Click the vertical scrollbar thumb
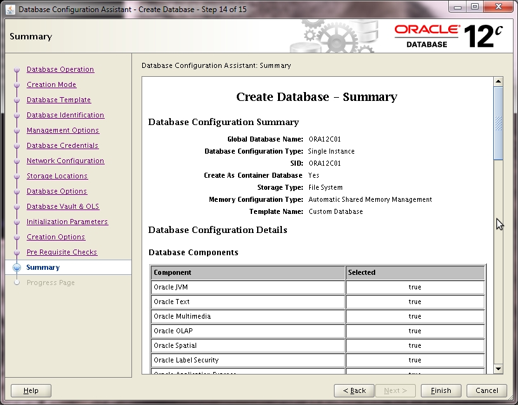This screenshot has width=518, height=405. [498, 123]
